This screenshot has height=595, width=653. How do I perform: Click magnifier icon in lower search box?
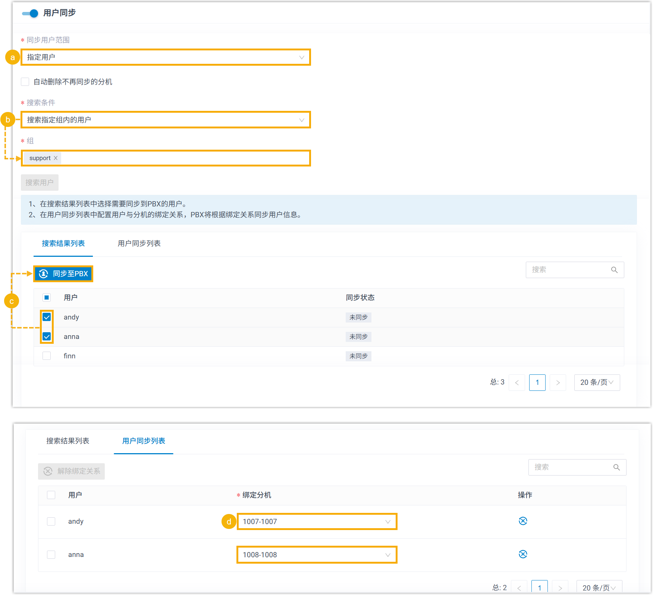point(616,467)
